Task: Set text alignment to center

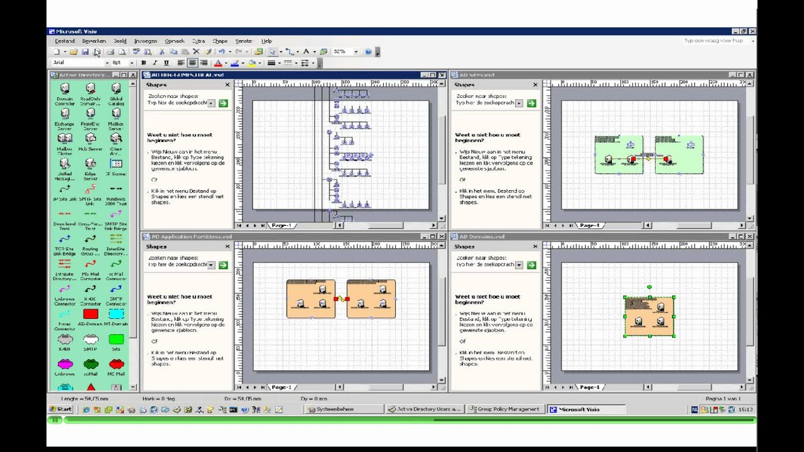Action: (x=192, y=63)
